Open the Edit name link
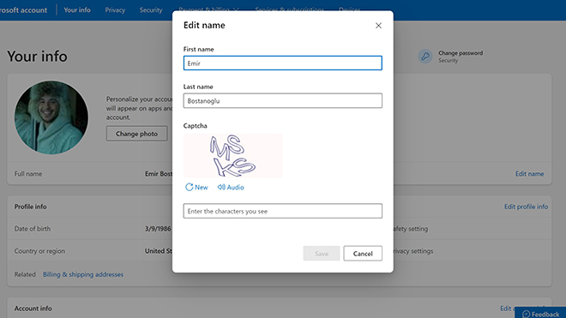This screenshot has height=318, width=566. [529, 174]
